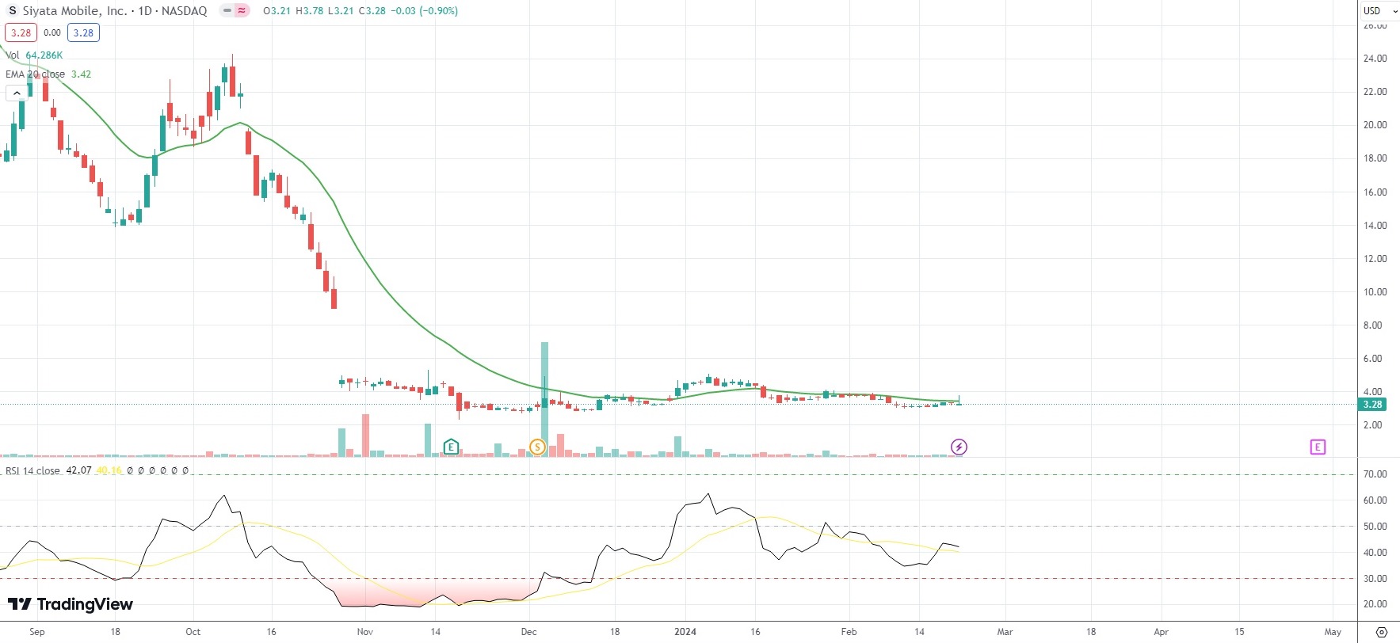
Task: Click the 20.00 price axis label
Action: (1375, 125)
